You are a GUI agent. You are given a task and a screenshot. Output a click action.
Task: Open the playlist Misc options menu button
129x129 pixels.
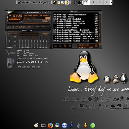pyautogui.click(x=70, y=46)
